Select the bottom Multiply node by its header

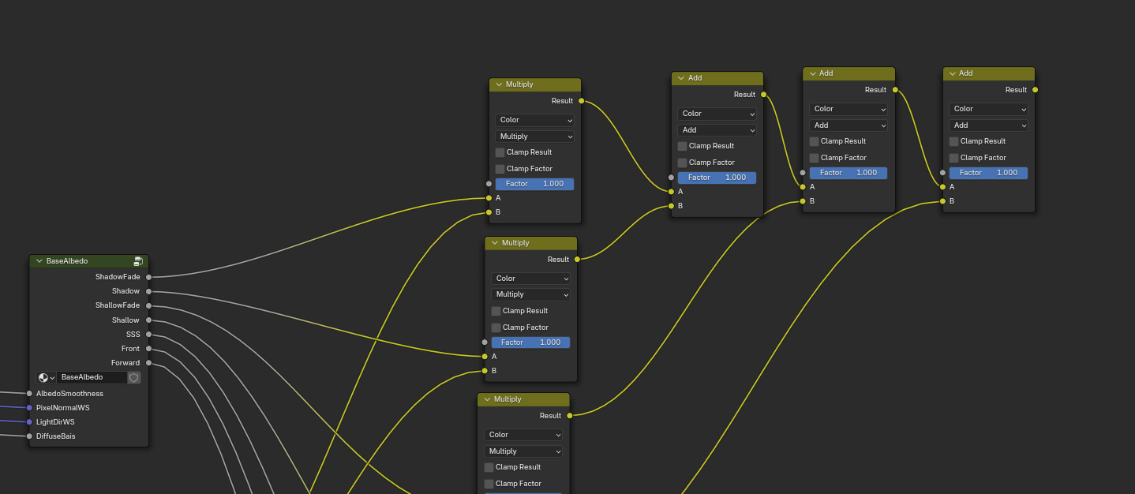pyautogui.click(x=529, y=399)
